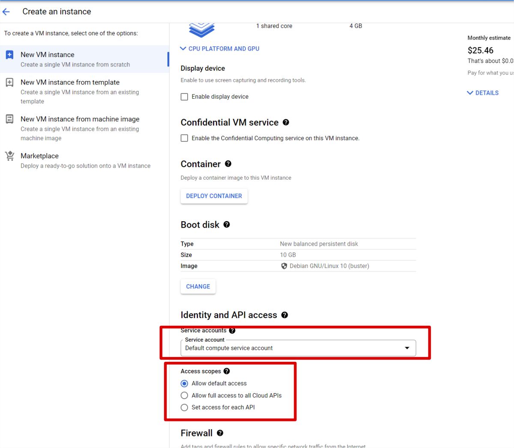Click the New VM instance plus icon
This screenshot has width=514, height=448.
click(9, 55)
